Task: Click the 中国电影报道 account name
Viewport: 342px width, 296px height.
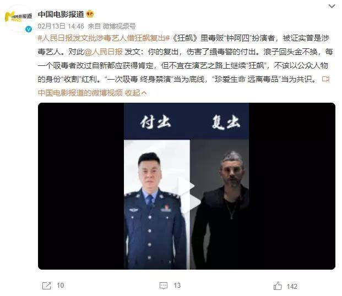Action: click(61, 14)
